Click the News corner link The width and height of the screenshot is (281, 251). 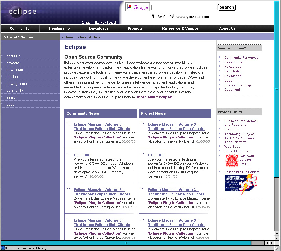click(x=234, y=62)
